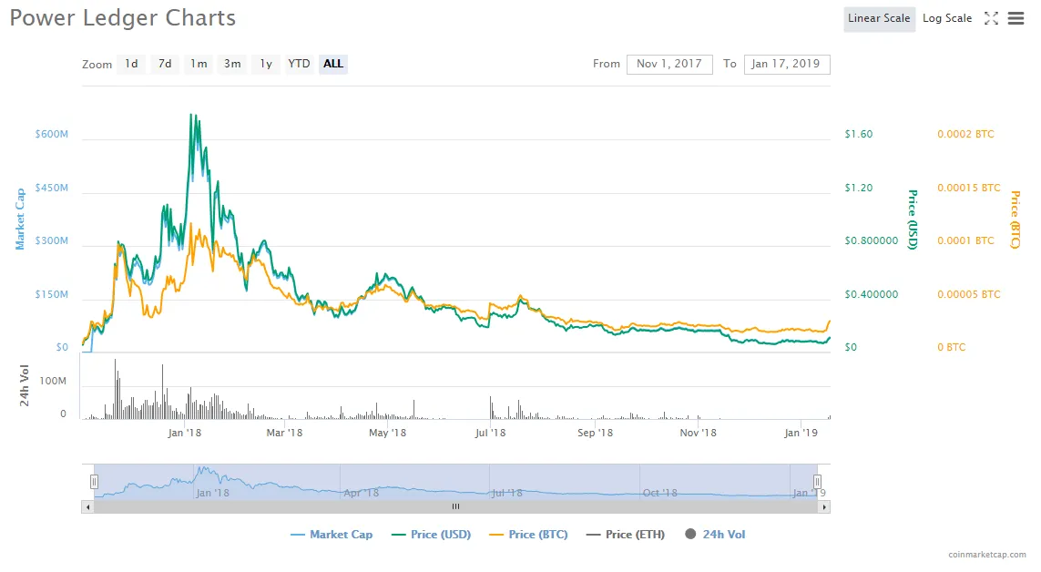Click the coinmarketcap.com credit link
This screenshot has height=572, width=1041.
point(987,554)
